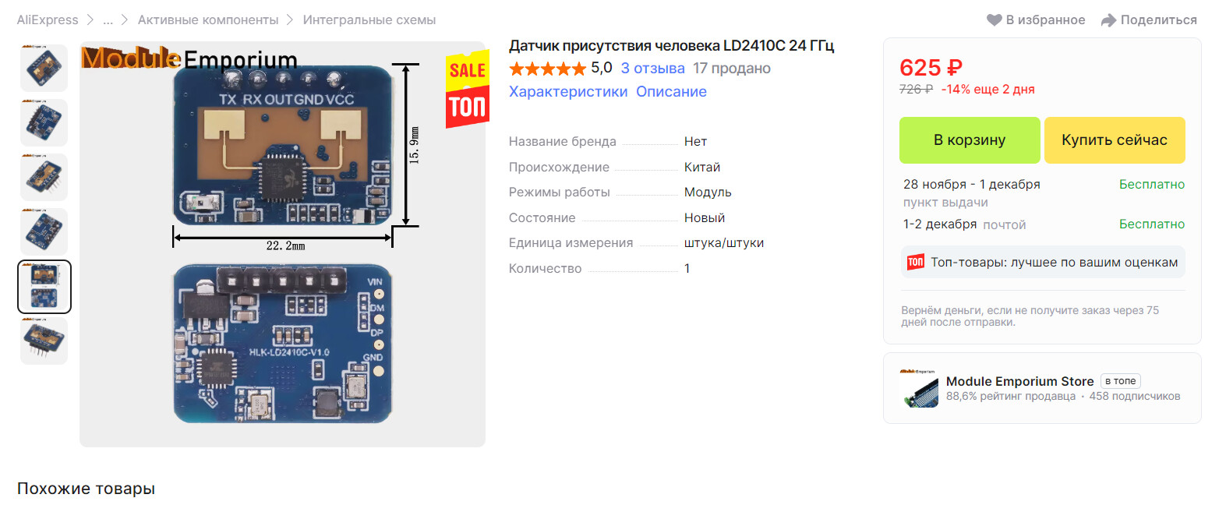
Task: Click the Купить сейчас button
Action: pos(1115,140)
